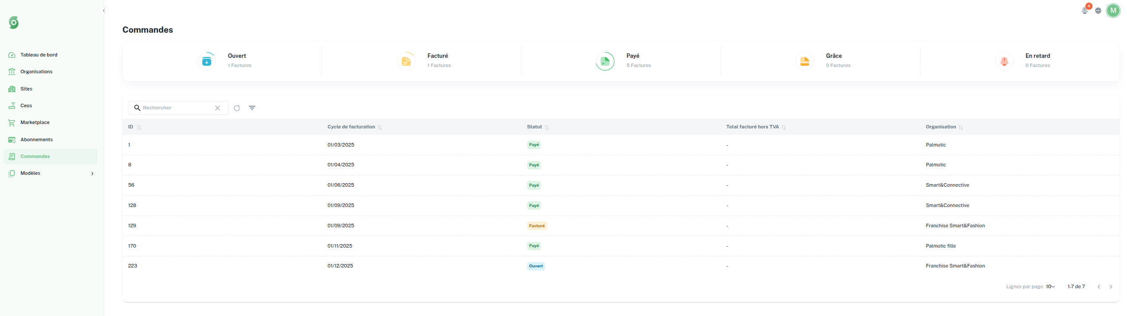Click in the Rechercher search field
The width and height of the screenshot is (1127, 316).
pos(177,108)
